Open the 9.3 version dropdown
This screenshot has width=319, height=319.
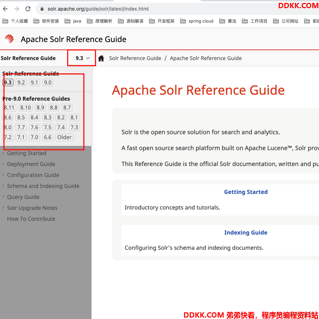tap(82, 58)
